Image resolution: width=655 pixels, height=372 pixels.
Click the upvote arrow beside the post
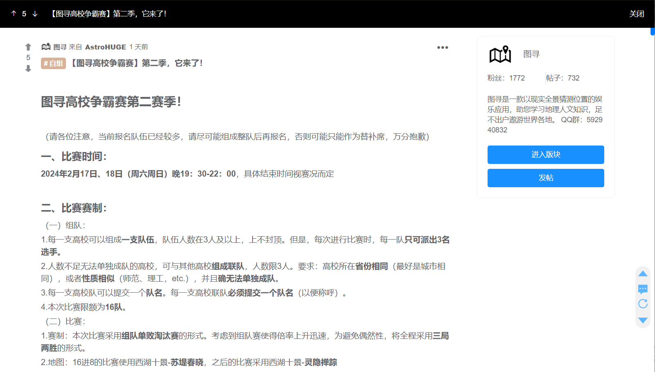(x=28, y=47)
